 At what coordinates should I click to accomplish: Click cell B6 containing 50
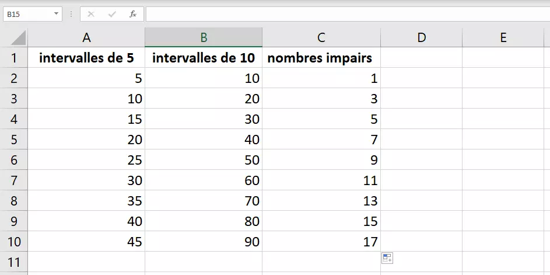pyautogui.click(x=204, y=159)
